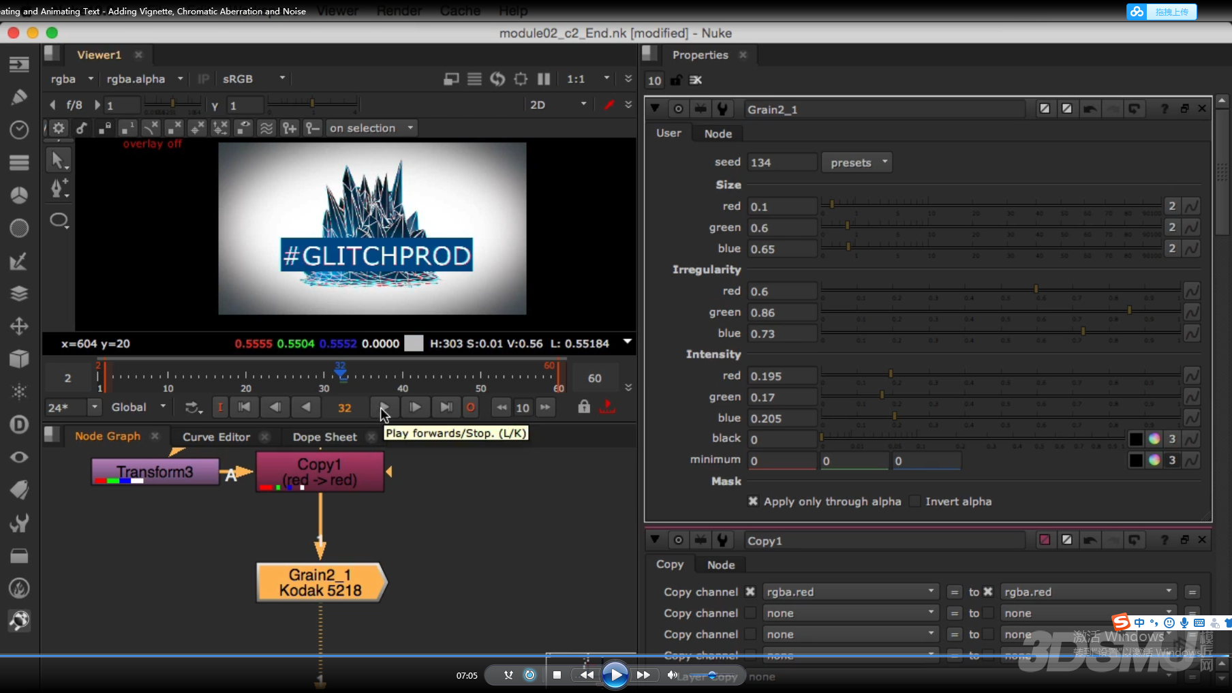
Task: Step forward one frame button
Action: coord(415,407)
